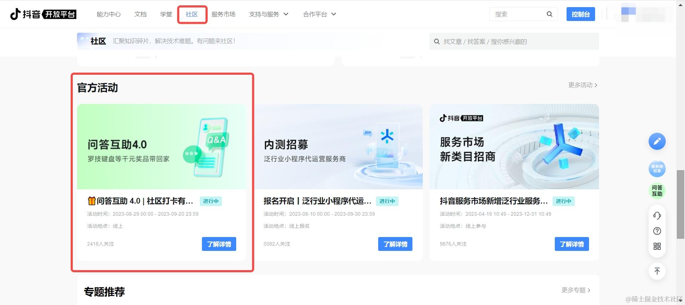
Task: Open the 更多专题 link
Action: (576, 290)
